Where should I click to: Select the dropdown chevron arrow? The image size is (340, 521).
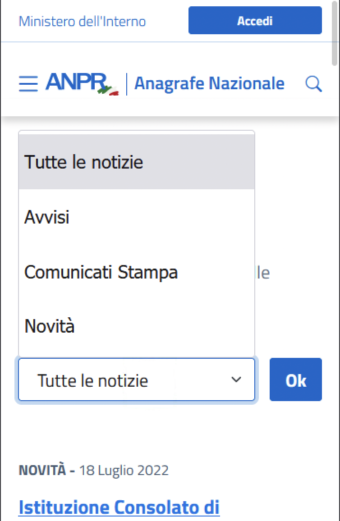point(236,379)
